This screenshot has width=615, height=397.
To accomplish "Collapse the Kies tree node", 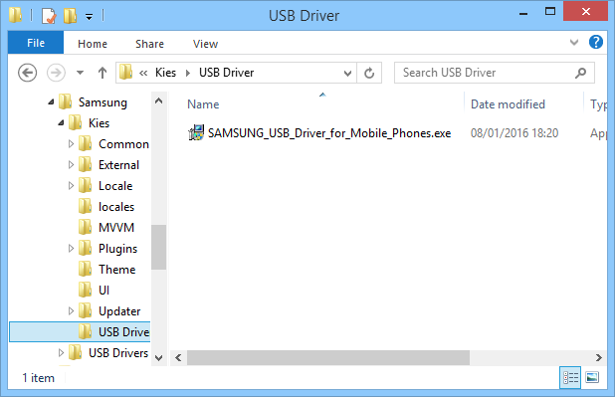I will click(x=61, y=123).
